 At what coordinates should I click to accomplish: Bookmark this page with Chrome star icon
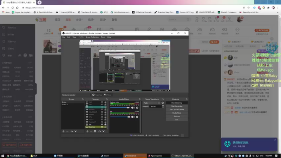pyautogui.click(x=248, y=8)
